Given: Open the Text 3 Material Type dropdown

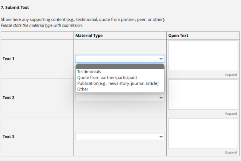Looking at the screenshot, I should (120, 137).
